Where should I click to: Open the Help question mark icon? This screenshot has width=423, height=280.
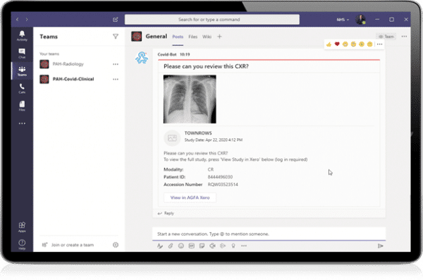(x=22, y=244)
